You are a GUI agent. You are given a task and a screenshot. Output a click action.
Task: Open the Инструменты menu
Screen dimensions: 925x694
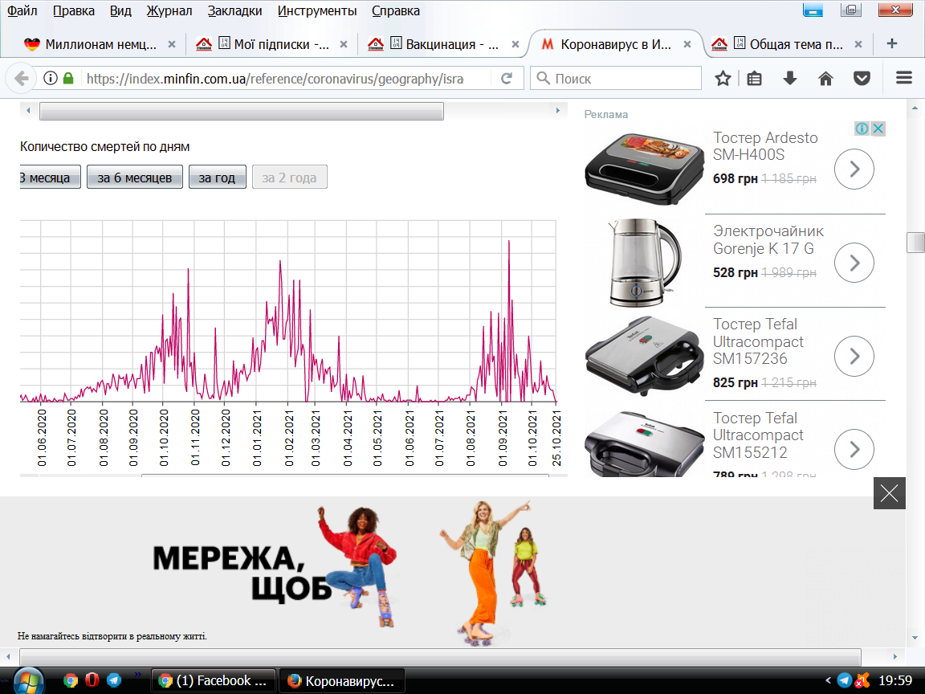[317, 10]
